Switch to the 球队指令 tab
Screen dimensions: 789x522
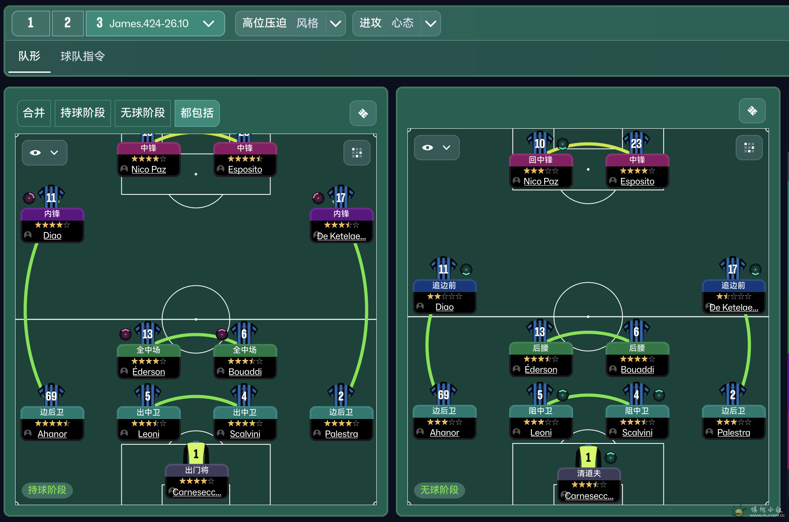[x=83, y=56]
